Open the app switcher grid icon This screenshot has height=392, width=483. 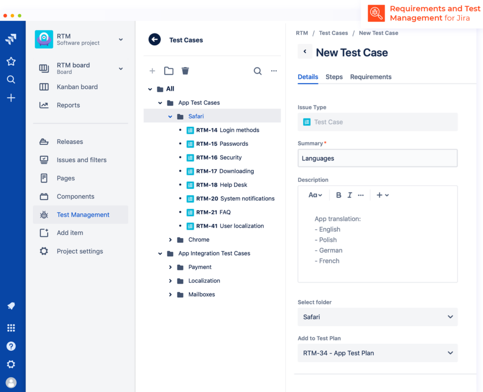tap(11, 328)
